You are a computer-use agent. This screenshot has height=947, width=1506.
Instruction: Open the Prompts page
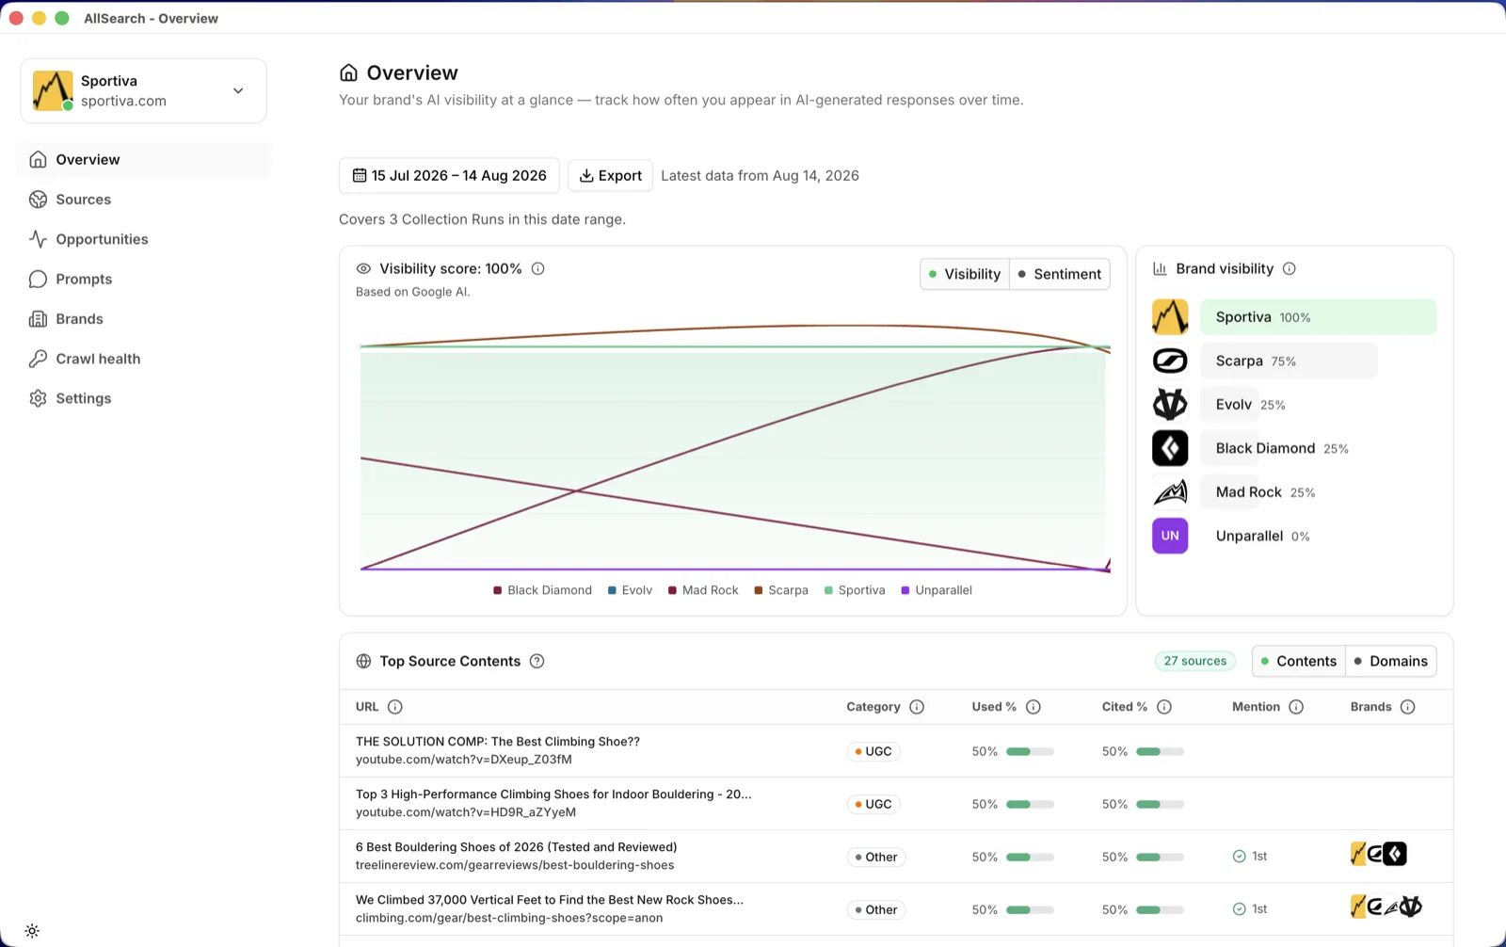143,279
